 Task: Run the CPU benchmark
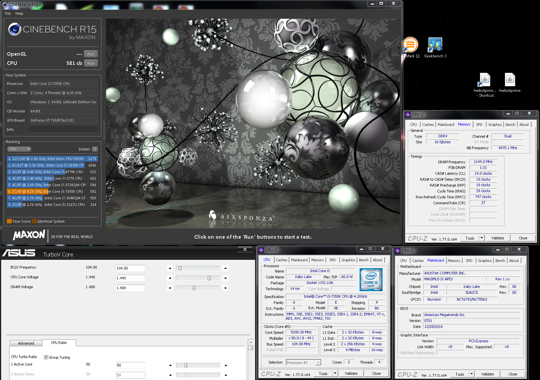coord(91,63)
